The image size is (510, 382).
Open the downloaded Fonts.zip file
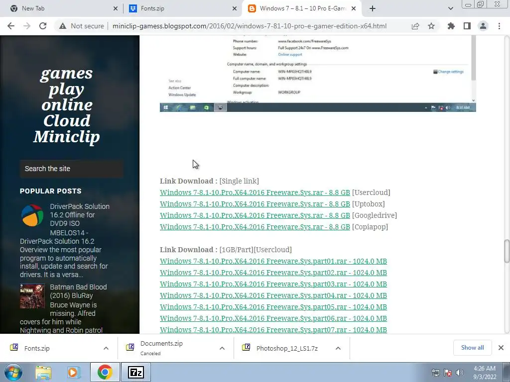pos(37,348)
